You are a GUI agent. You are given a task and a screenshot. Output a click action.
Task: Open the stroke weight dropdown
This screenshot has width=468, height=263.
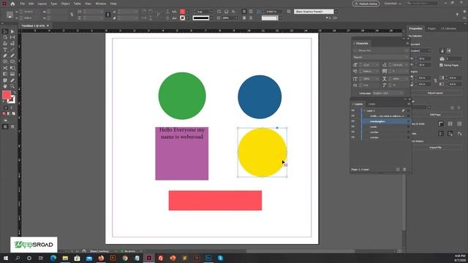click(211, 12)
